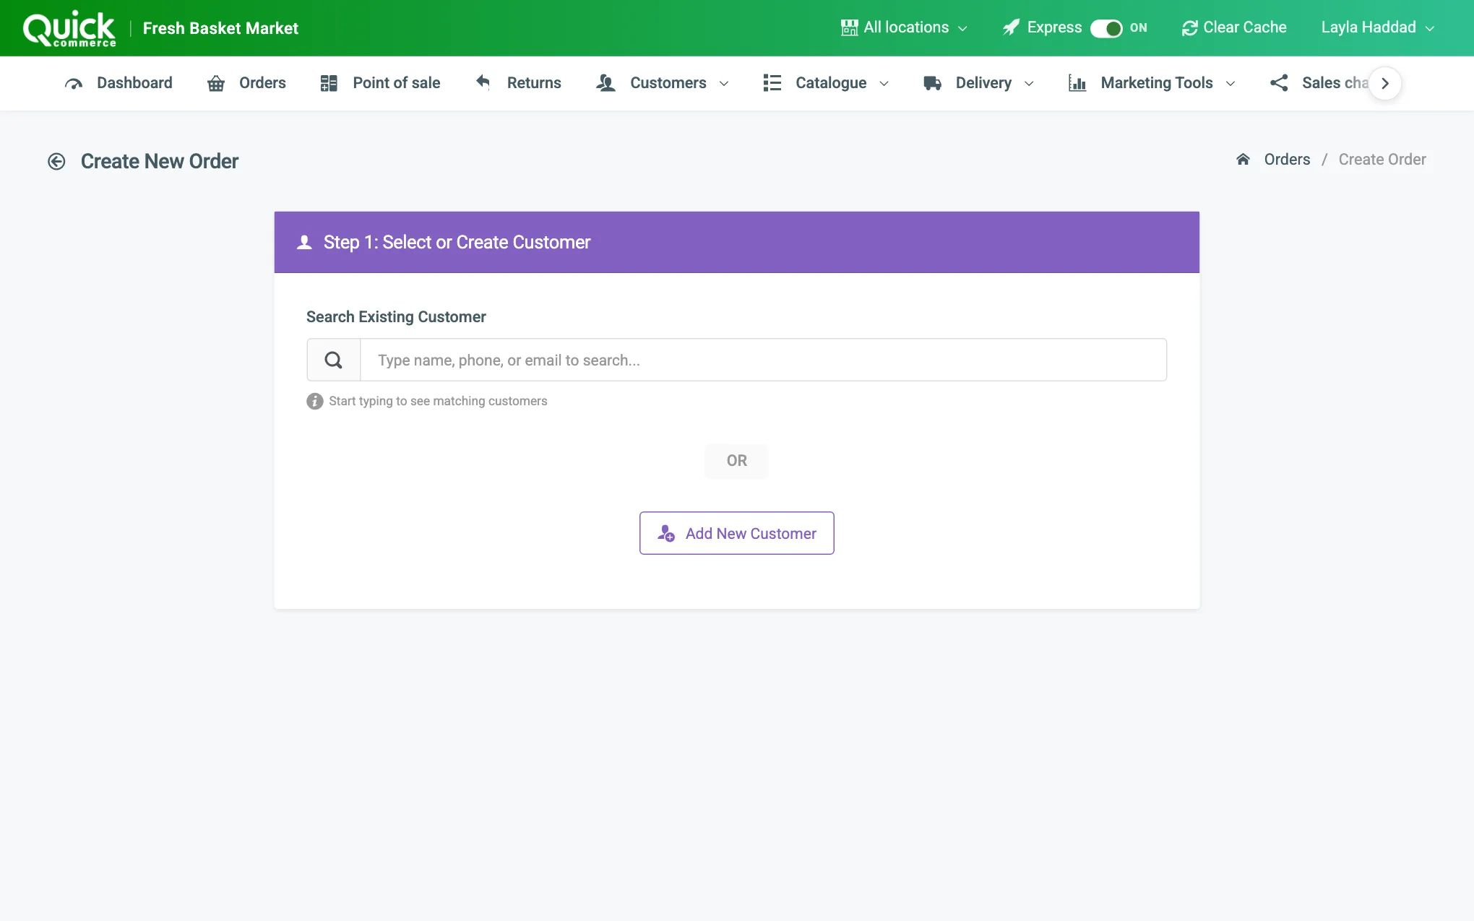Expand the Marketing Tools menu chevron
This screenshot has height=921, width=1474.
[x=1231, y=84]
